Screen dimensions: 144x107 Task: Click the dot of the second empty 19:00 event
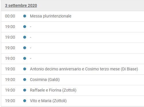[25, 37]
